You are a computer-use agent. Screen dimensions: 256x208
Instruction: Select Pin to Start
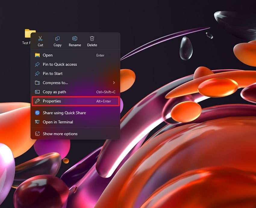click(75, 73)
